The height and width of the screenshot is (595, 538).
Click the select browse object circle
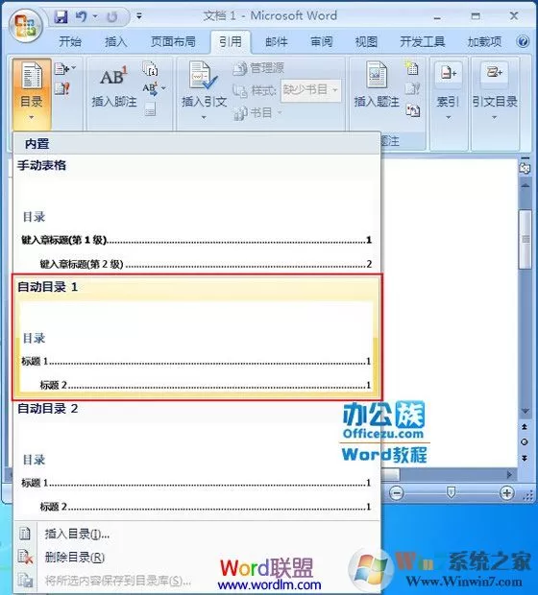(525, 442)
